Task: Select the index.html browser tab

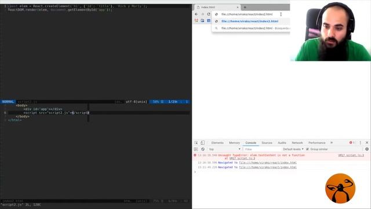Action: [217, 8]
